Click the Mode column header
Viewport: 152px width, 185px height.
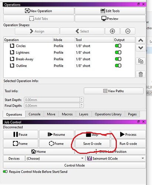click(64, 40)
